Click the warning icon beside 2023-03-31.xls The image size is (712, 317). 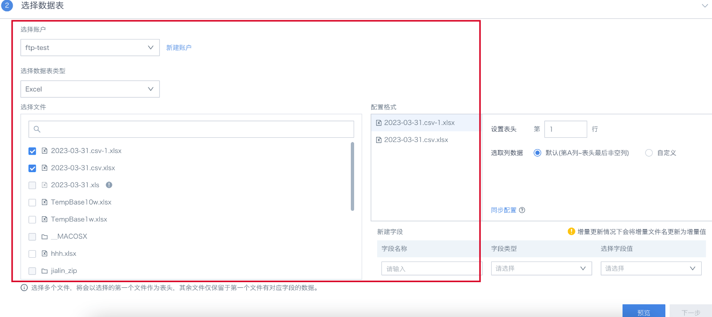109,185
